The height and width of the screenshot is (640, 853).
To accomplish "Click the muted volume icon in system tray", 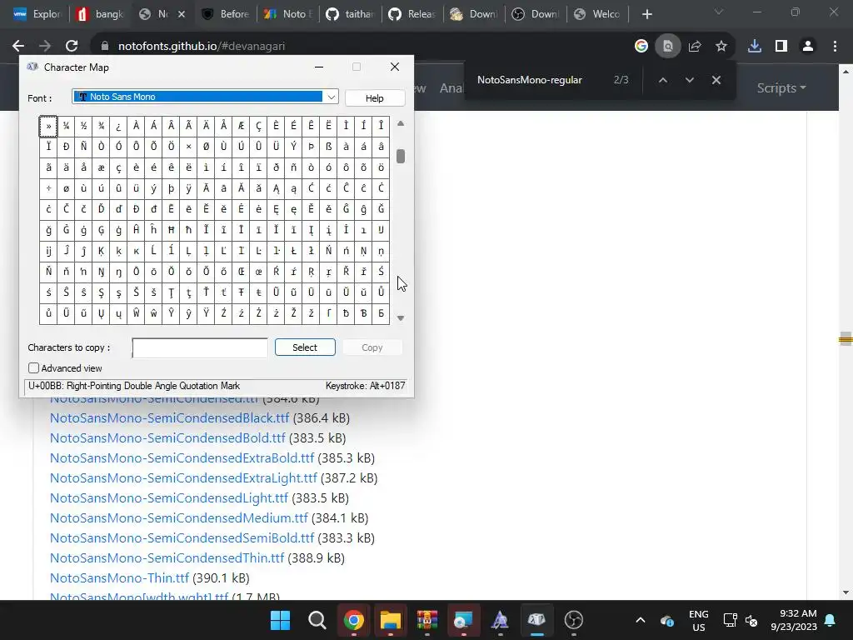I will (751, 620).
